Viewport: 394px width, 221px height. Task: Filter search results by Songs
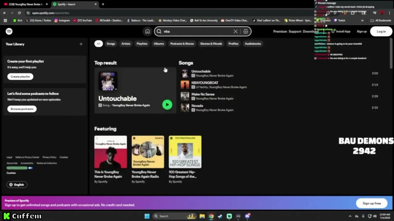[x=111, y=44]
